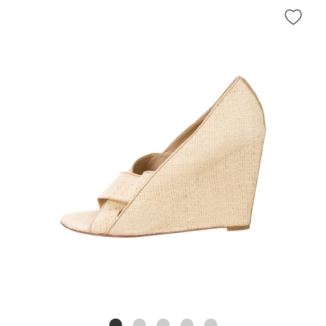Switch to the fourth carousel dot

point(187,322)
